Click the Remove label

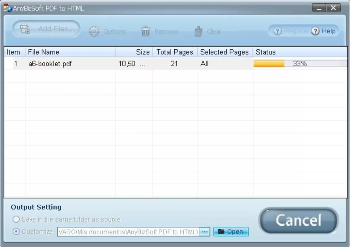(166, 31)
